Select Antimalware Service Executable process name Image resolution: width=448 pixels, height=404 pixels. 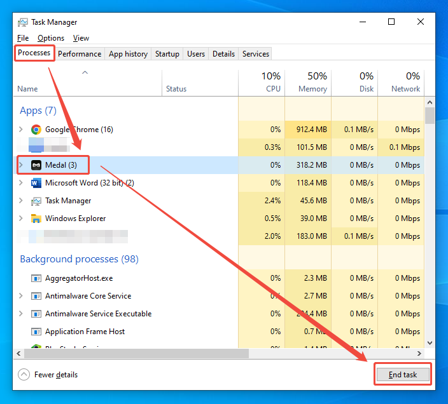[98, 314]
